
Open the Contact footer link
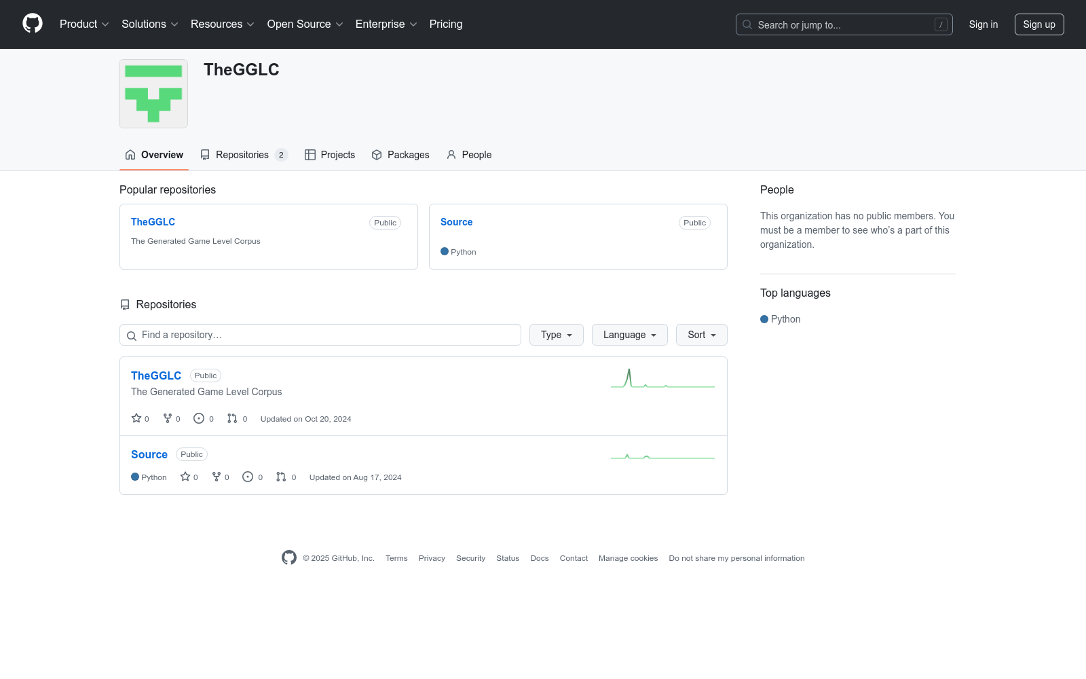[x=574, y=558]
